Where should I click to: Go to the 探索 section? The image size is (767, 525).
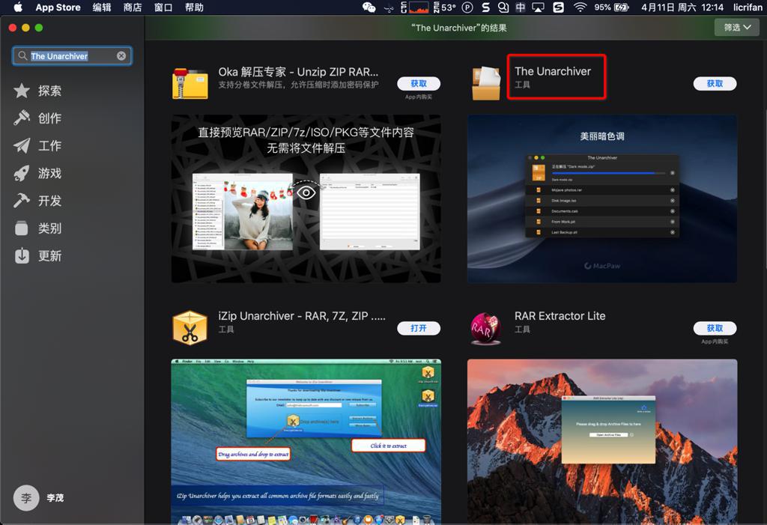pyautogui.click(x=50, y=91)
